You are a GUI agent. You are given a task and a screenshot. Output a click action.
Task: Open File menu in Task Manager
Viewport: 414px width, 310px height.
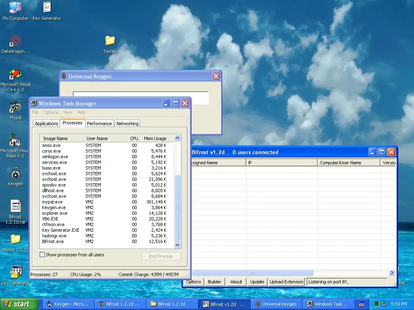[35, 112]
